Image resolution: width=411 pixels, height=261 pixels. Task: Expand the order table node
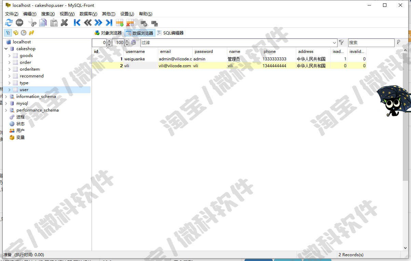(10, 62)
